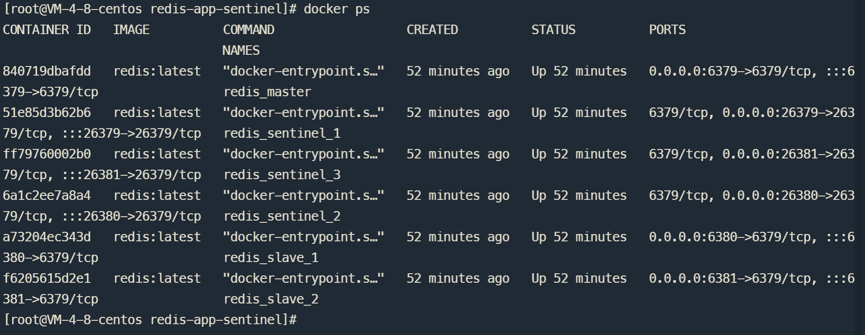Click the redis_slave_2 container name
Screen dimensions: 865x335
tap(271, 299)
